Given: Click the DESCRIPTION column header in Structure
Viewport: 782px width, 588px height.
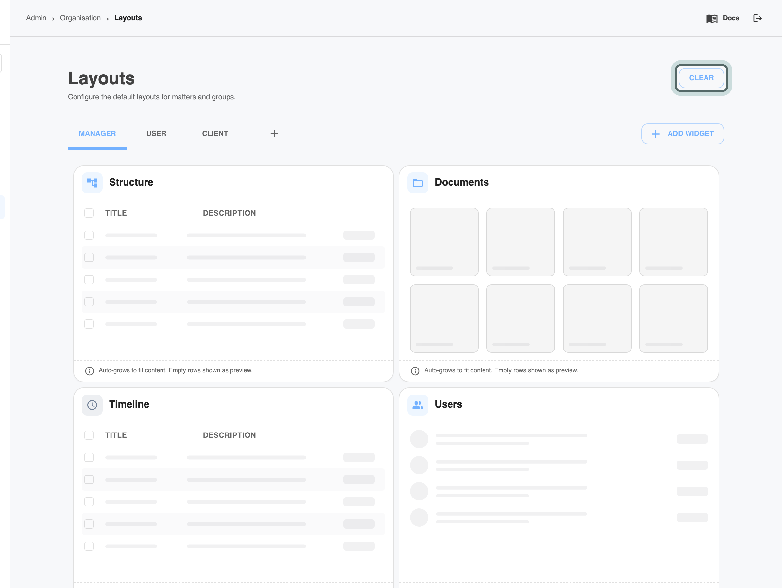Looking at the screenshot, I should click(229, 213).
